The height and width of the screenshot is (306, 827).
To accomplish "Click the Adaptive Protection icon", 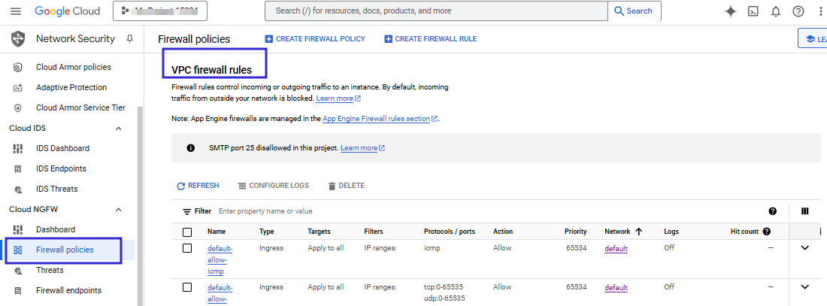I will click(18, 87).
